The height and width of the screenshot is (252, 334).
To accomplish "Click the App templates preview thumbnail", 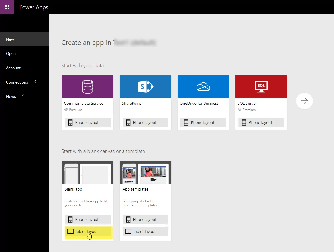I will click(146, 172).
